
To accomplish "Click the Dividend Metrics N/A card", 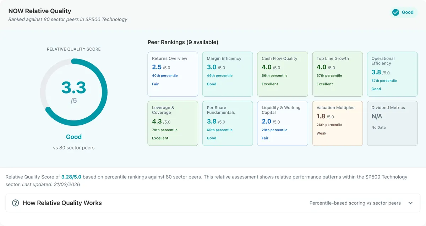I will click(x=392, y=123).
